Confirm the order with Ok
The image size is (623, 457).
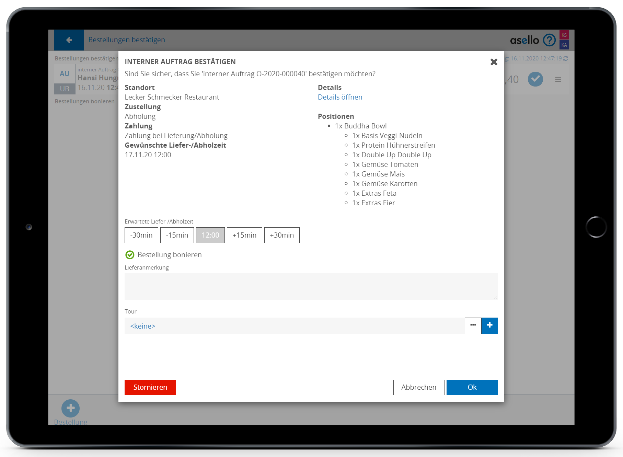[472, 387]
